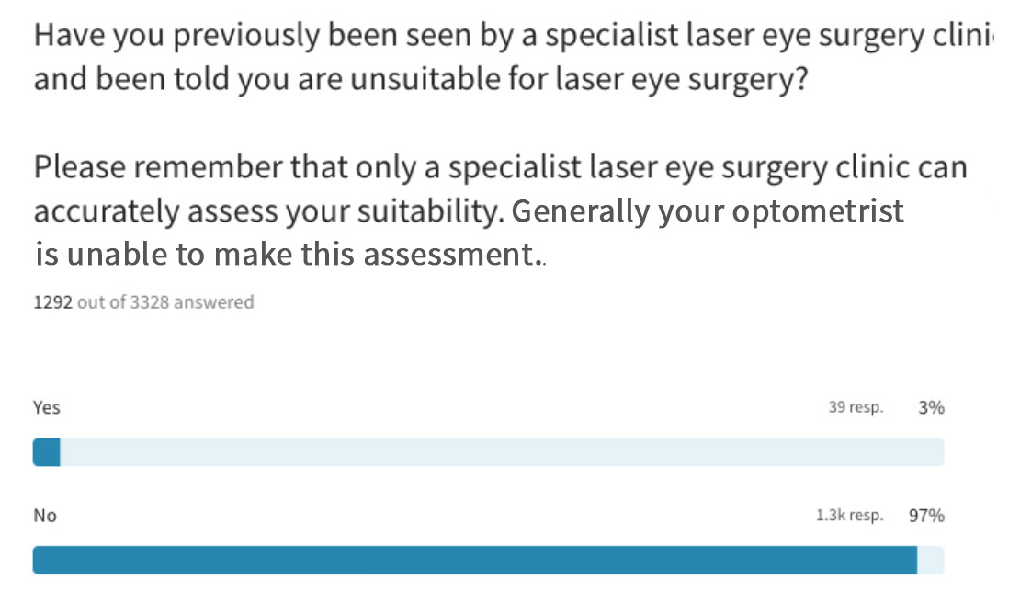Click the 97% percentage value
Screen dimensions: 1020x614
click(x=926, y=516)
